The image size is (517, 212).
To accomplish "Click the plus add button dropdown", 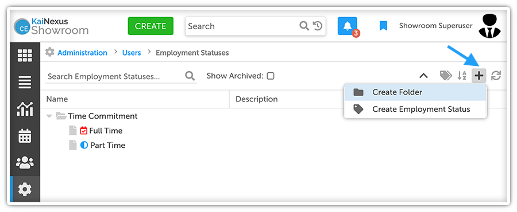I will coord(479,76).
